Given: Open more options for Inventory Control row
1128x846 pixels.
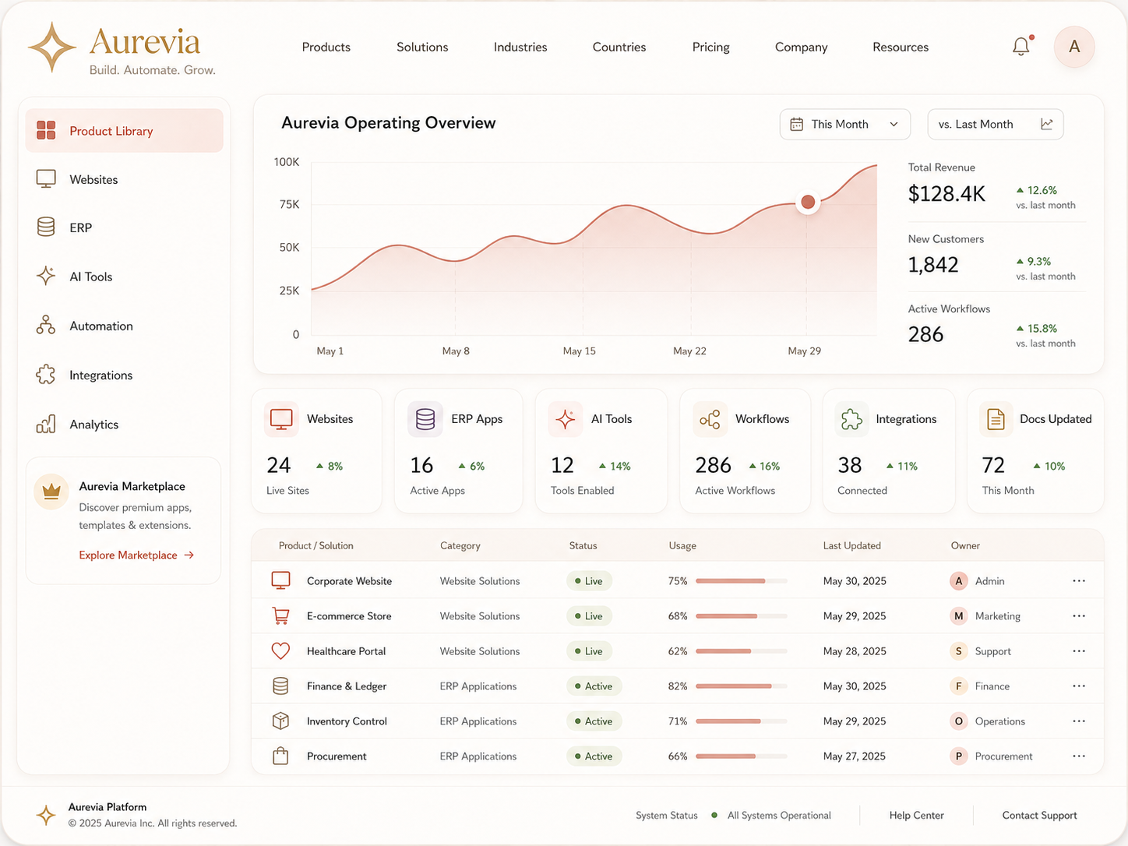Looking at the screenshot, I should tap(1079, 721).
